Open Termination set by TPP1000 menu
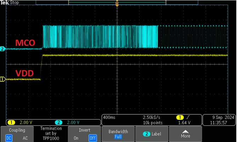237x142 pixels. pos(51,133)
